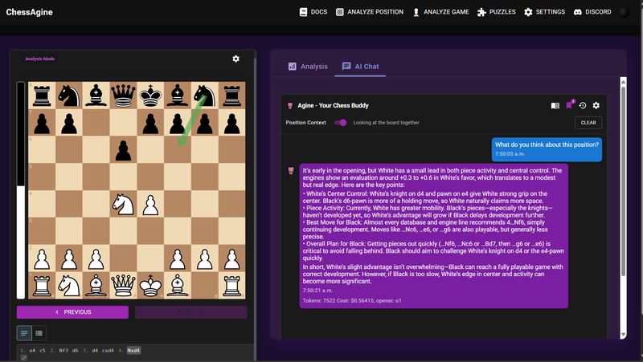Toggle the Position Context switch

[341, 123]
